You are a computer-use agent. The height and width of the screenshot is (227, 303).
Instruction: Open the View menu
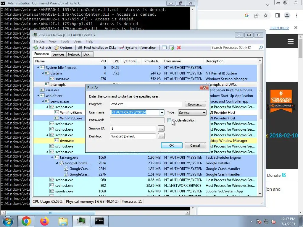point(53,41)
